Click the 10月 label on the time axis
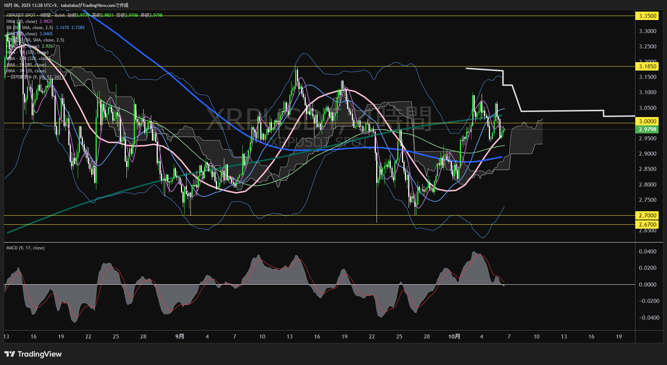The image size is (667, 365). tap(454, 337)
